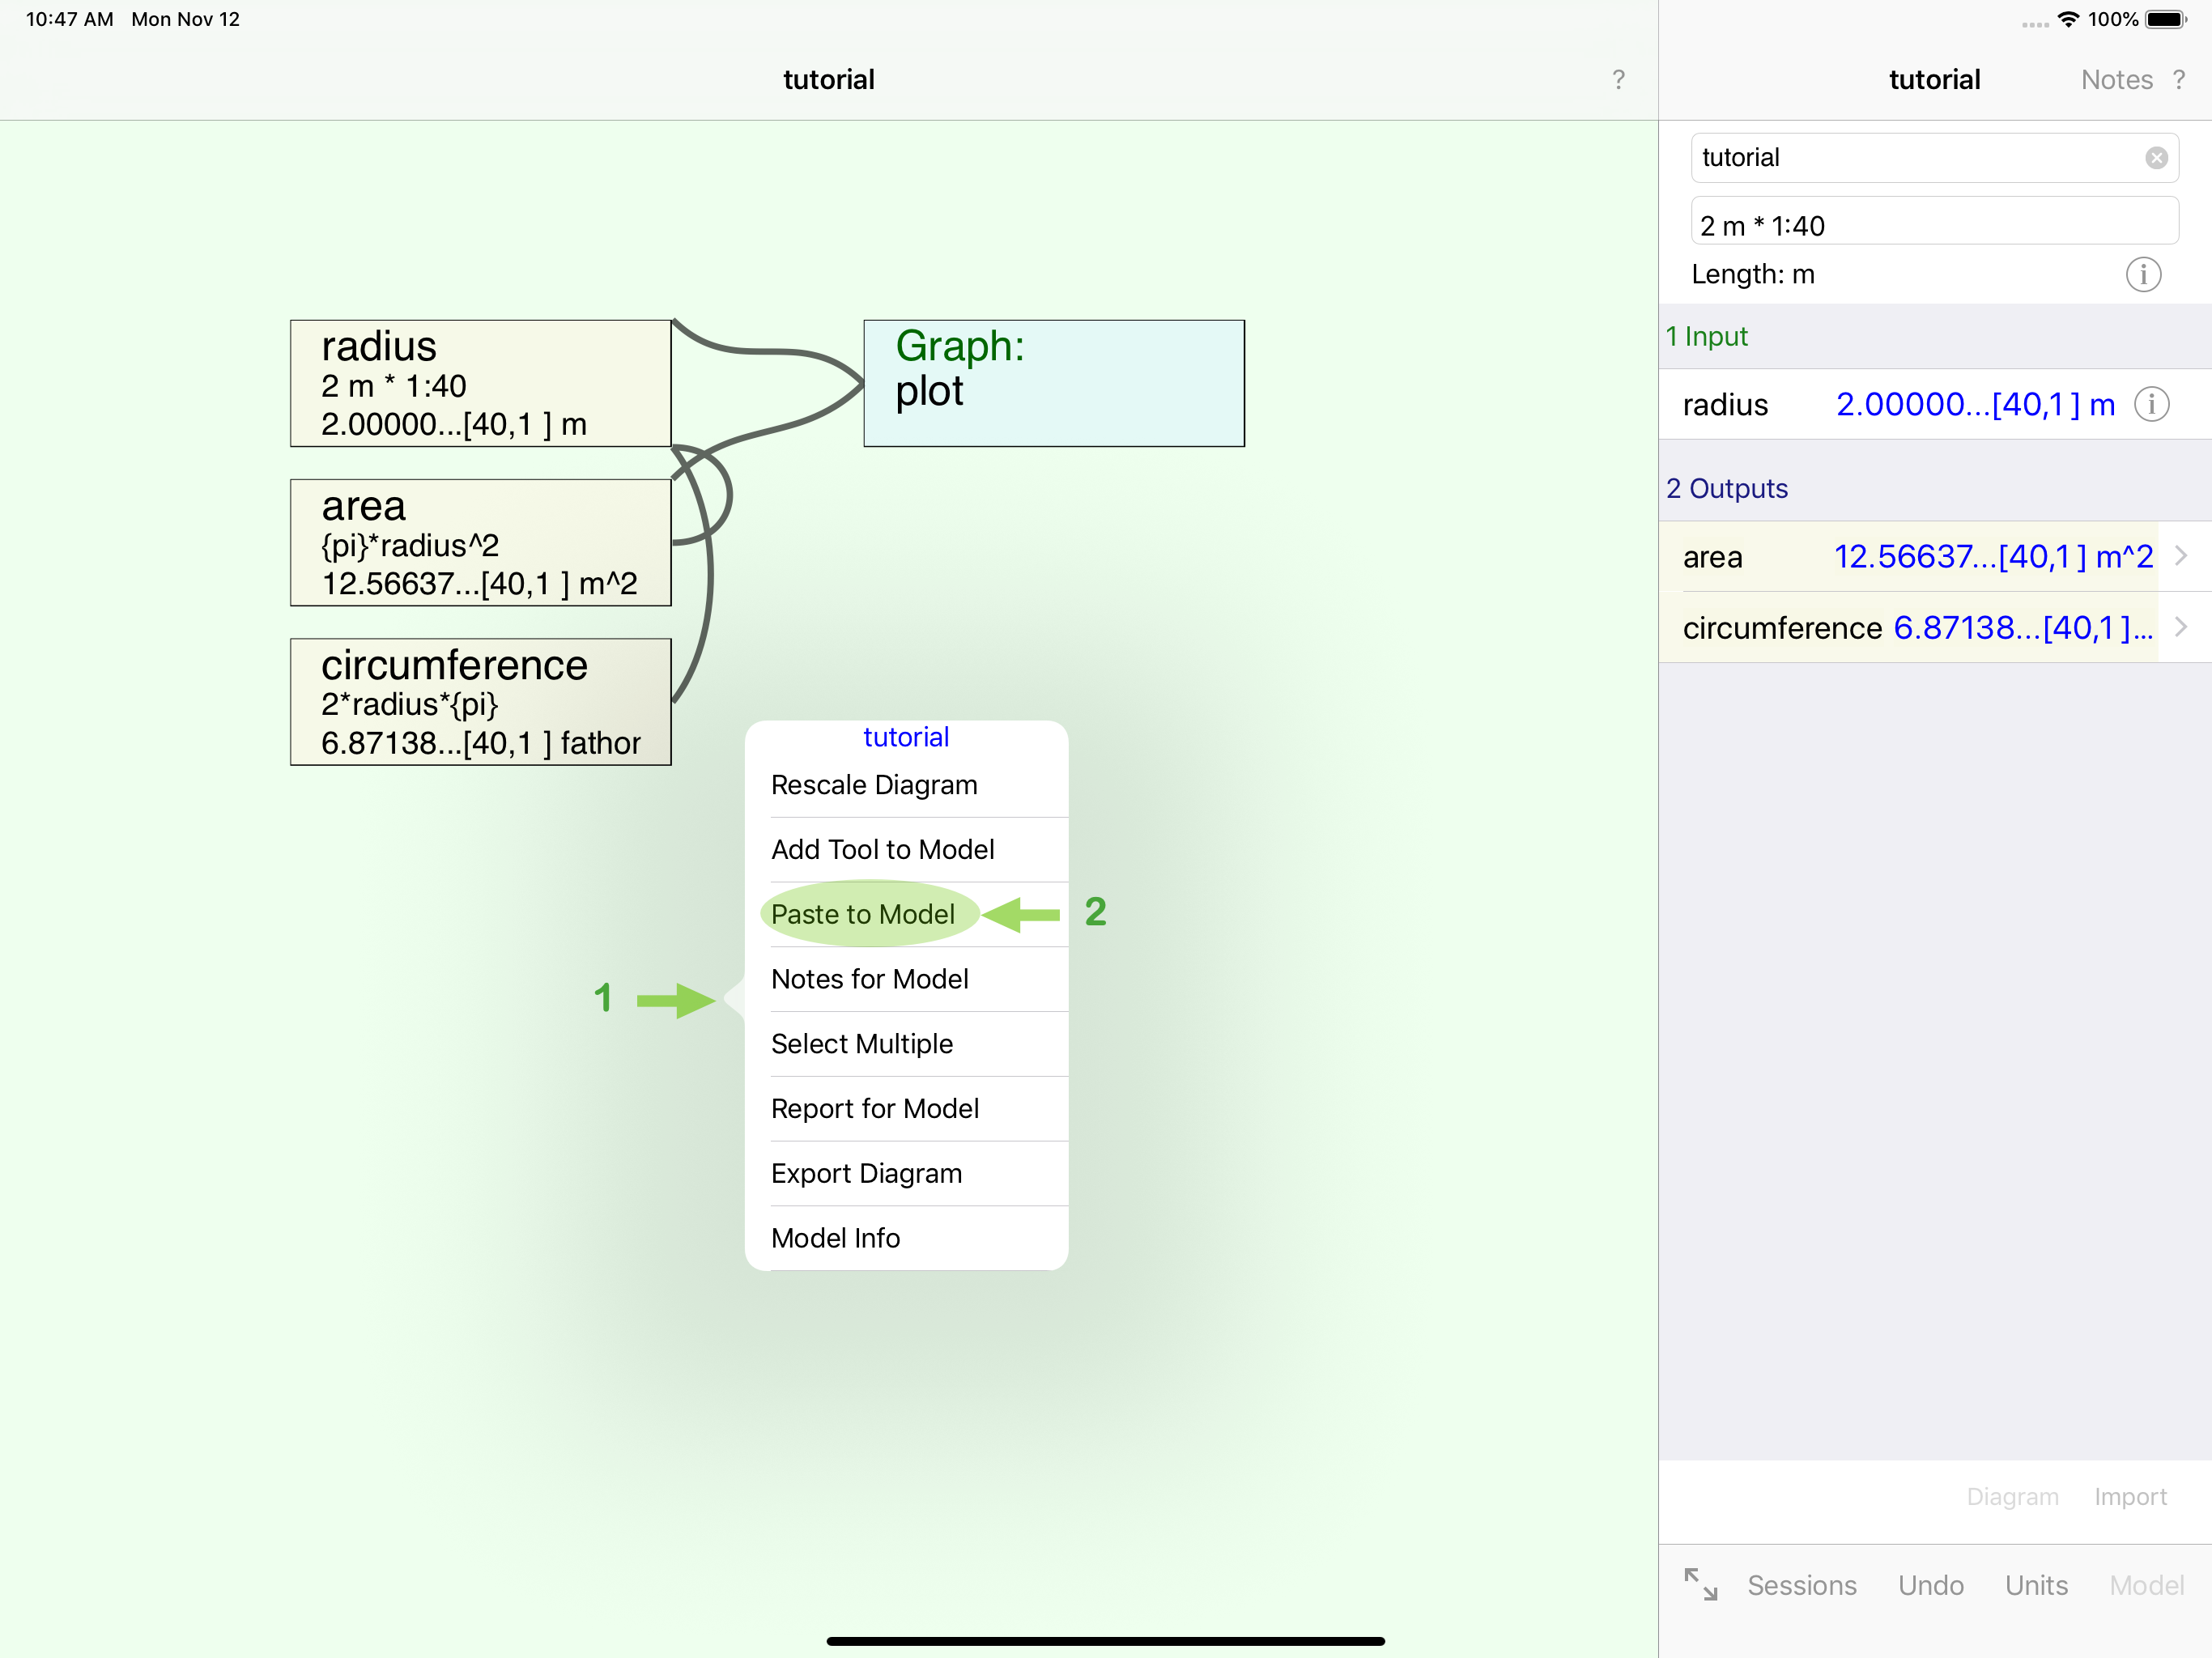Tap the Import button
2212x1658 pixels.
coord(2130,1496)
